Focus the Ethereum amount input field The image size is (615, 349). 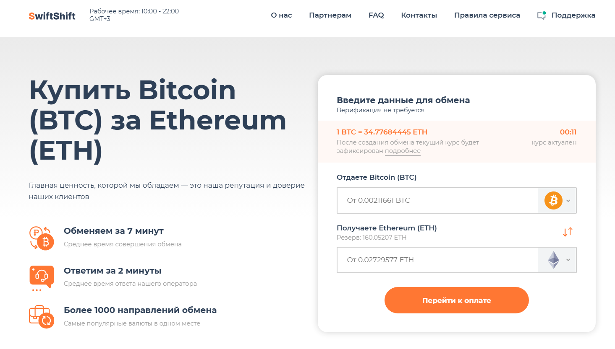point(437,260)
